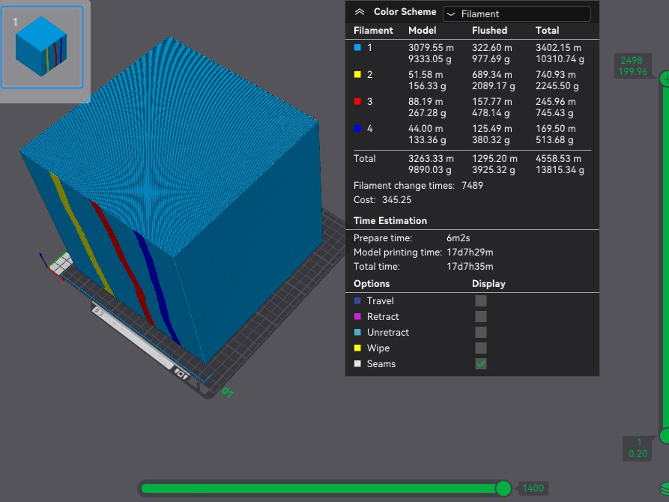Screen dimensions: 669x502
Task: Click the top layer slider plus handle
Action: (665, 79)
